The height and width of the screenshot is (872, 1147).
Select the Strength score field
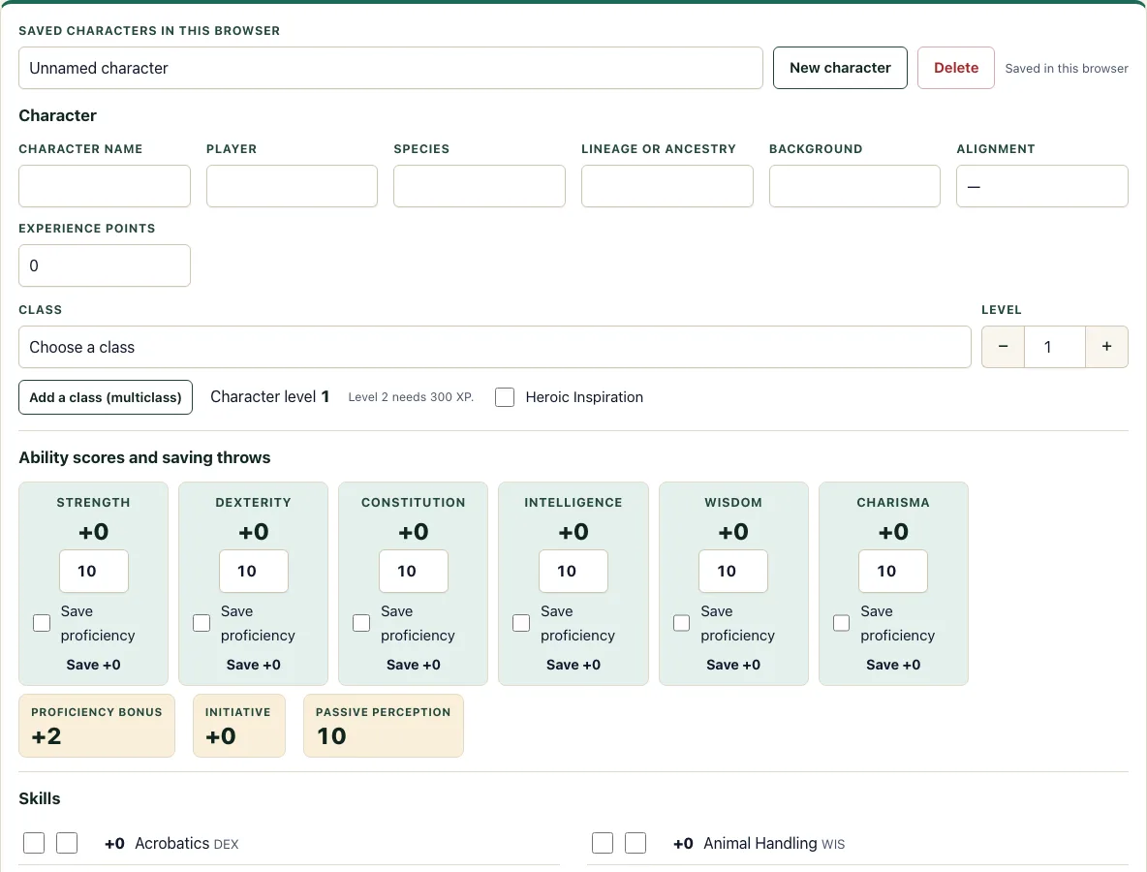click(94, 572)
